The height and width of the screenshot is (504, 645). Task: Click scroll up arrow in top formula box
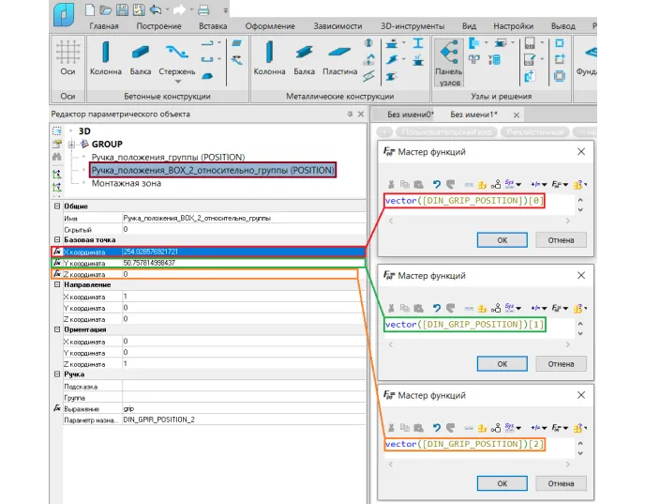pyautogui.click(x=580, y=200)
